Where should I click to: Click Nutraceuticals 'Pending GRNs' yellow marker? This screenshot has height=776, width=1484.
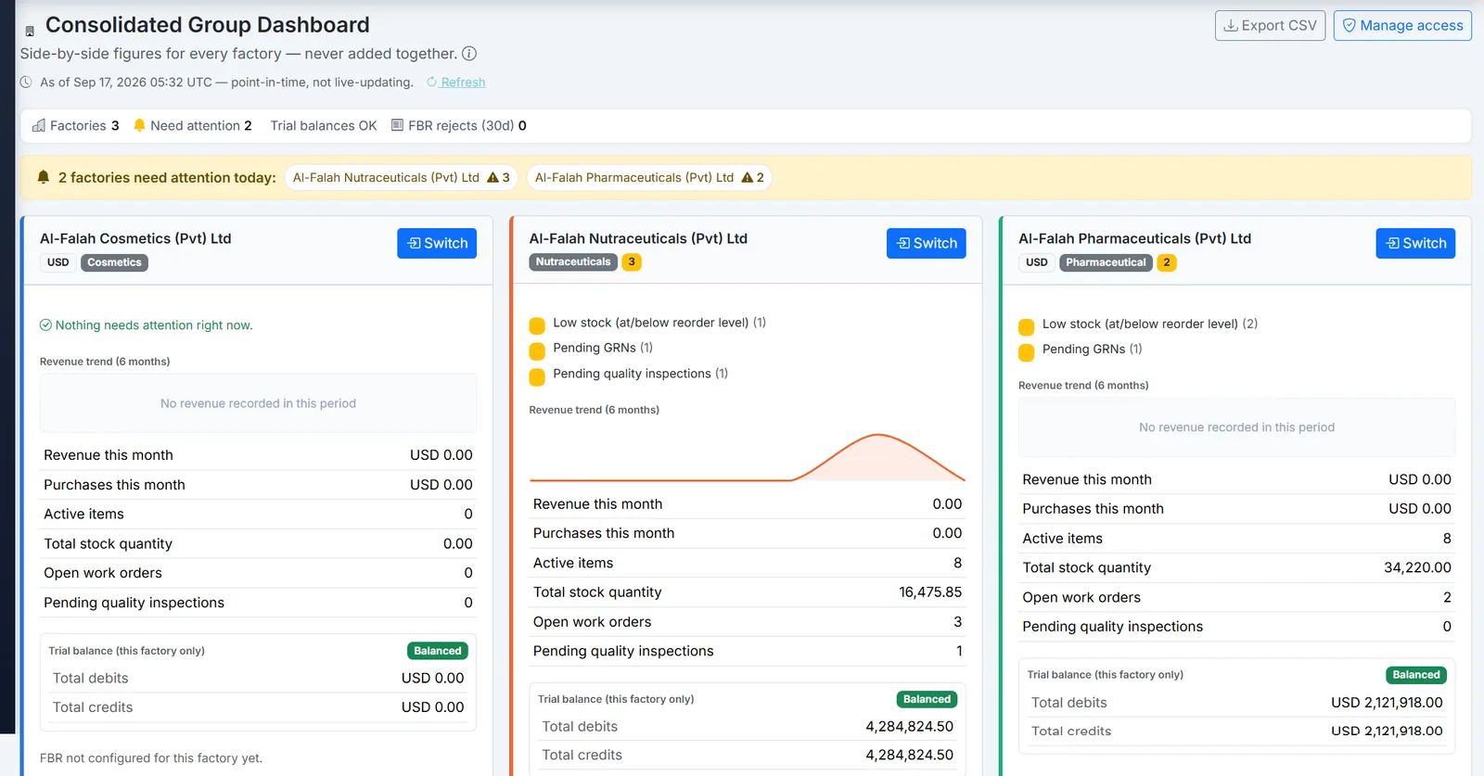click(x=537, y=351)
